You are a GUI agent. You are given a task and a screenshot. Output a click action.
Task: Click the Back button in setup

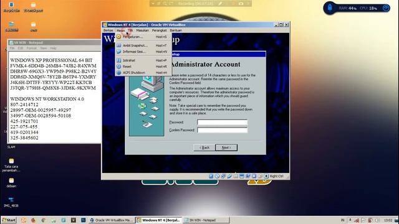(x=204, y=147)
